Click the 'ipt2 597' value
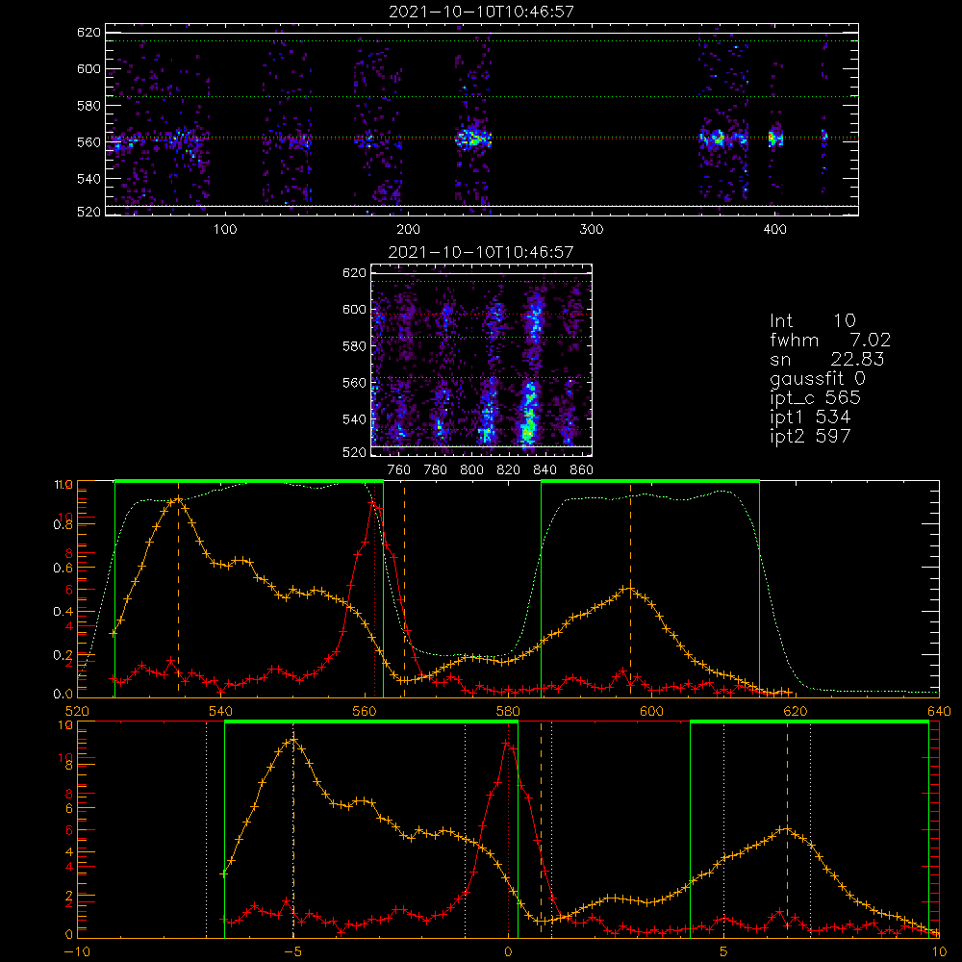 coord(810,436)
